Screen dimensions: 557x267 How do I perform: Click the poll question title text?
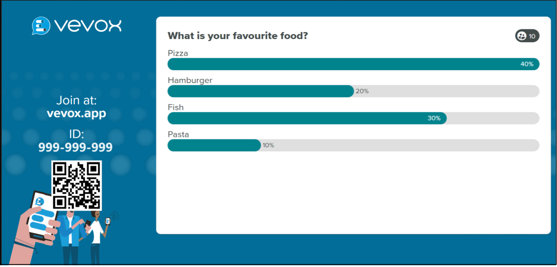[238, 36]
